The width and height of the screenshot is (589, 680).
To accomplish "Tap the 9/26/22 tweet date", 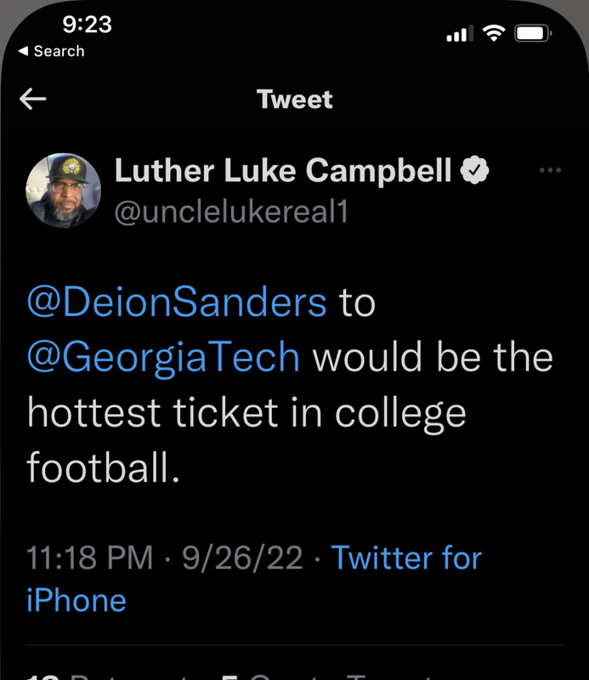I will [x=239, y=558].
